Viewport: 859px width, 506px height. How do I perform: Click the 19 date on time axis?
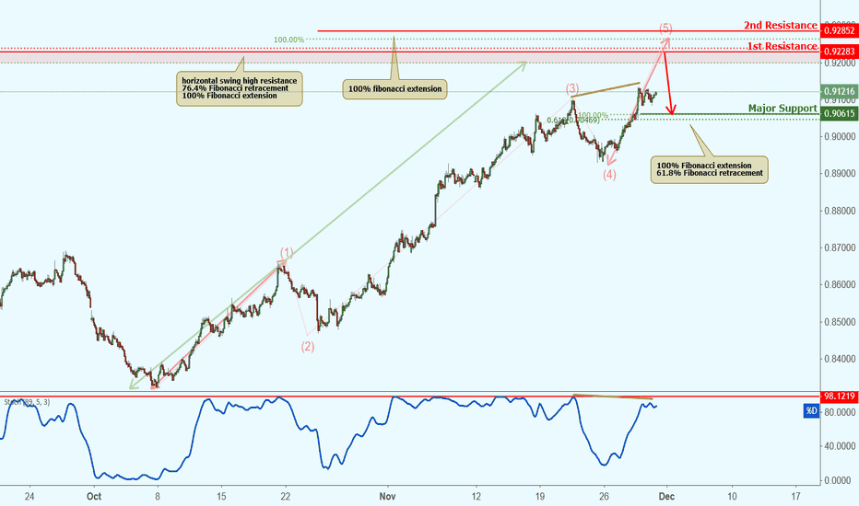coord(539,496)
